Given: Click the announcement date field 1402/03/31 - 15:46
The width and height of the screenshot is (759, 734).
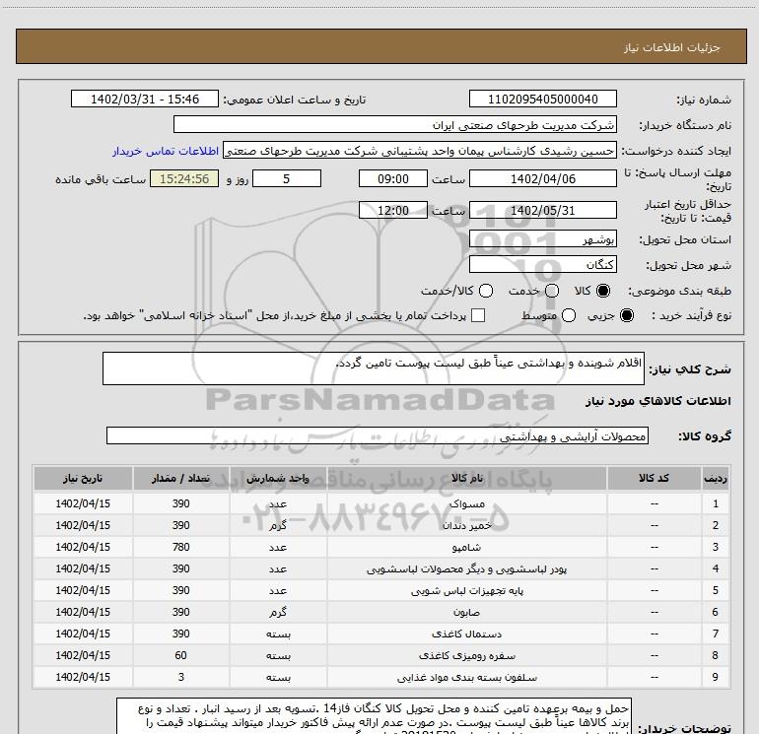Looking at the screenshot, I should click(x=145, y=99).
